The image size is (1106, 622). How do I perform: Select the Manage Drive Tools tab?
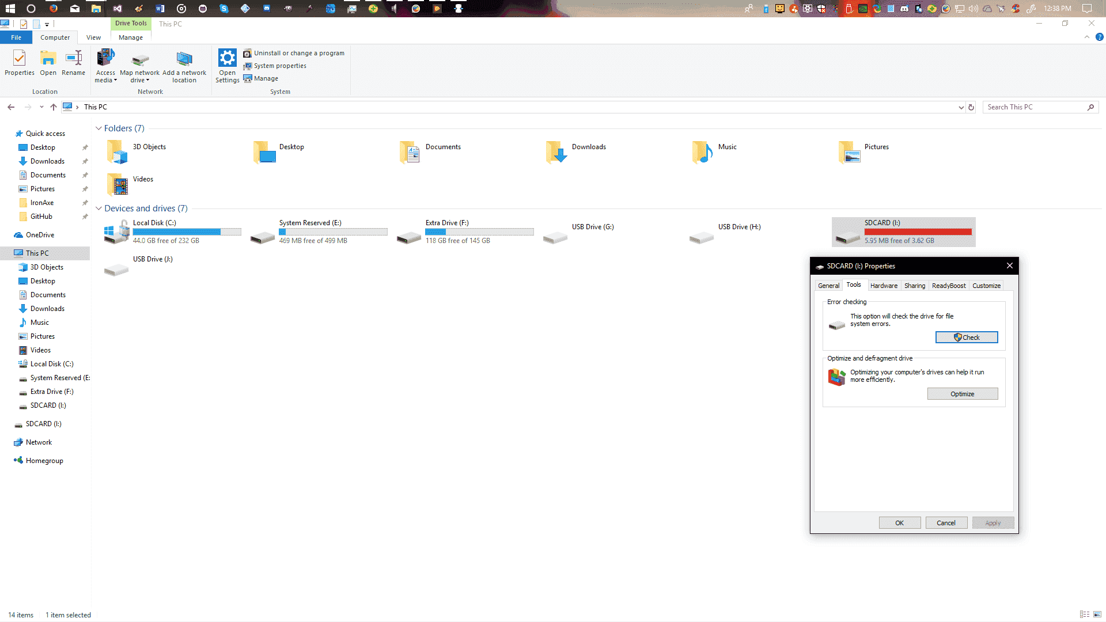131,37
